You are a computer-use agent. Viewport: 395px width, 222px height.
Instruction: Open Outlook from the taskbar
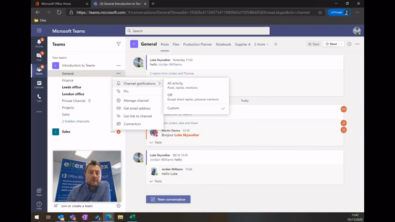point(60,217)
